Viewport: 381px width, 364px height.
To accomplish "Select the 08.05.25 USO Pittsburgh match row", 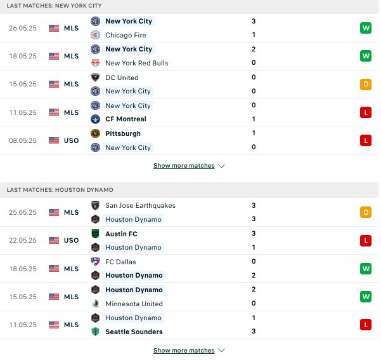I will 189,140.
